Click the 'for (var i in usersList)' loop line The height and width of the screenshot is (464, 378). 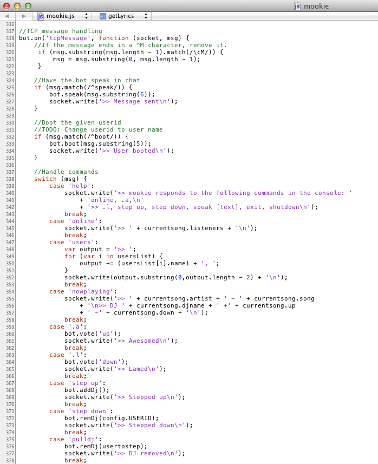point(114,257)
